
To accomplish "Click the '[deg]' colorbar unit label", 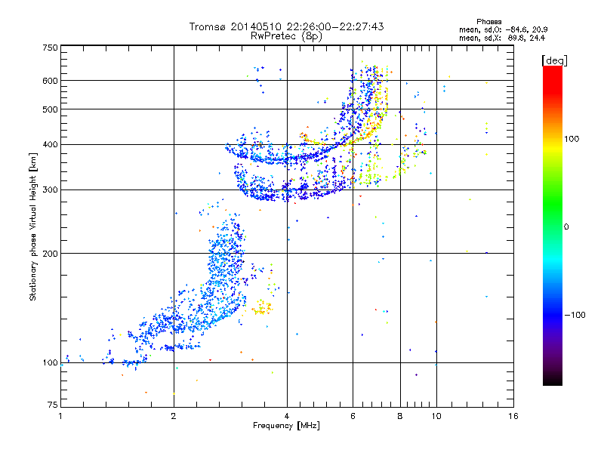I will [554, 60].
